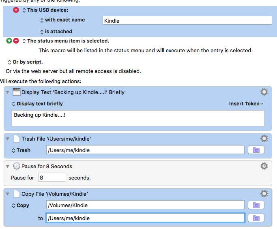Edit copy source field /Volumes/Kindle
Viewport: 277px width, 229px height.
[x=145, y=205]
